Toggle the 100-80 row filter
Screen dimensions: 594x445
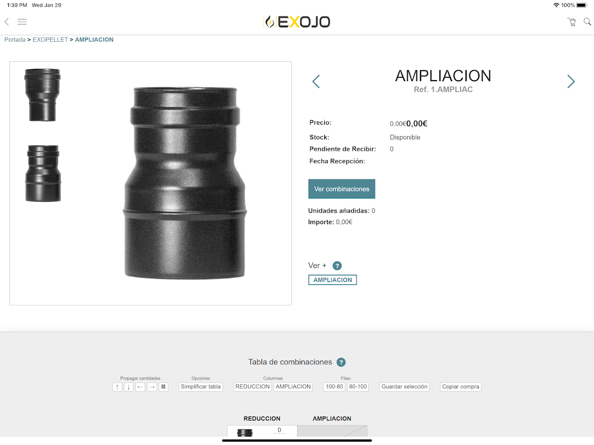334,387
